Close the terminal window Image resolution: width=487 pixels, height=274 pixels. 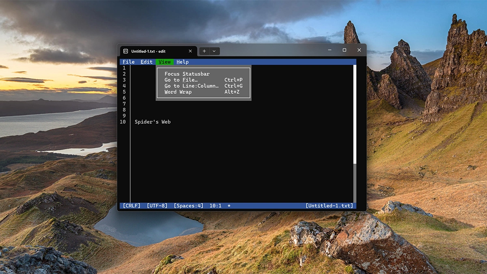359,50
